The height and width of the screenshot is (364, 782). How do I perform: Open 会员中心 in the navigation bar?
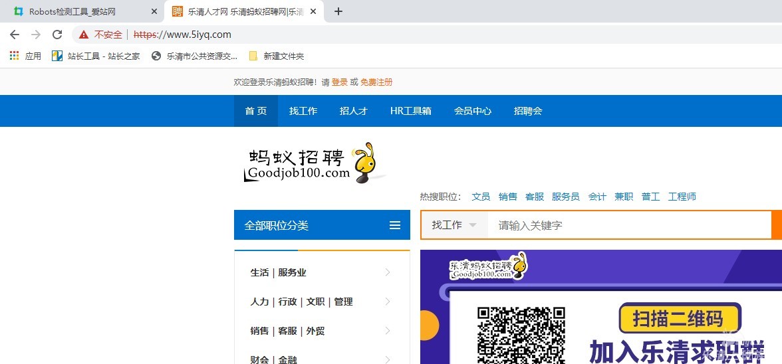tap(472, 111)
